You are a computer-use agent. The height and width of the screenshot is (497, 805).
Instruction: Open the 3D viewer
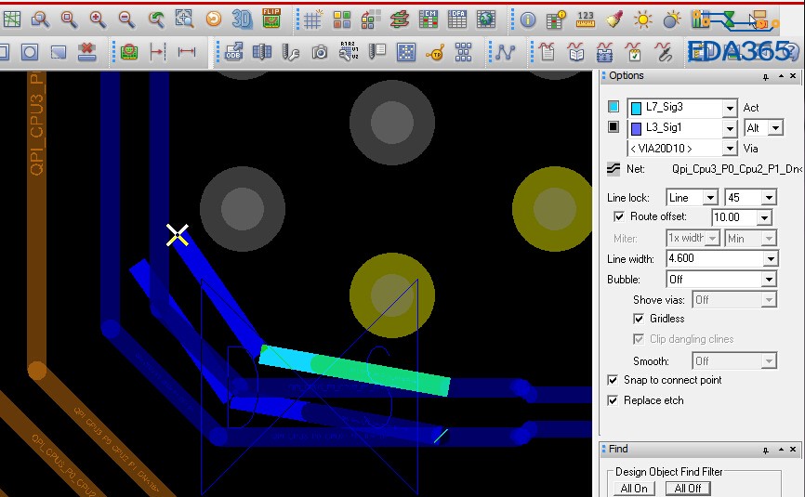pos(243,19)
